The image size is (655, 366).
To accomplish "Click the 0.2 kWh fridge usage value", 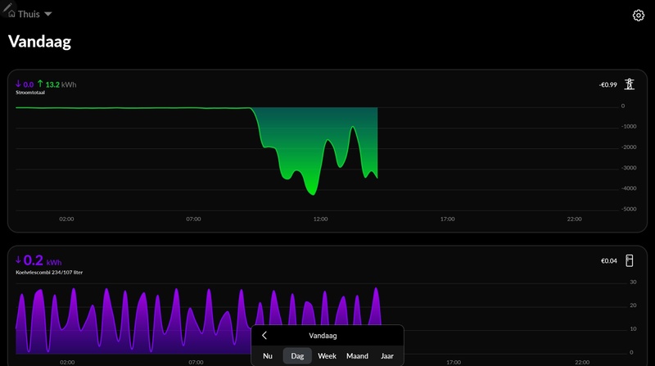I will pyautogui.click(x=38, y=260).
